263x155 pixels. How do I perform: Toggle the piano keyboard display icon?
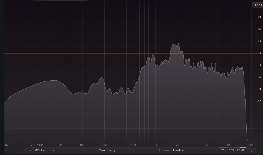[x=7, y=145]
